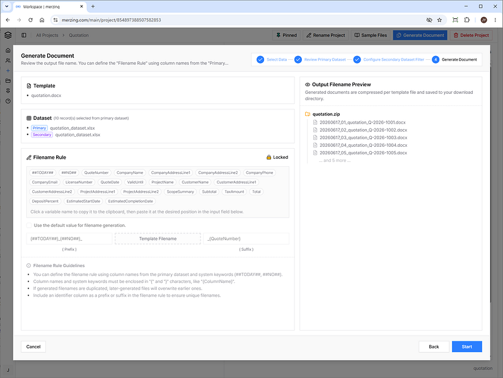Screen dimensions: 503x378
Task: Click the Primary dataset tag
Action: pyautogui.click(x=40, y=128)
